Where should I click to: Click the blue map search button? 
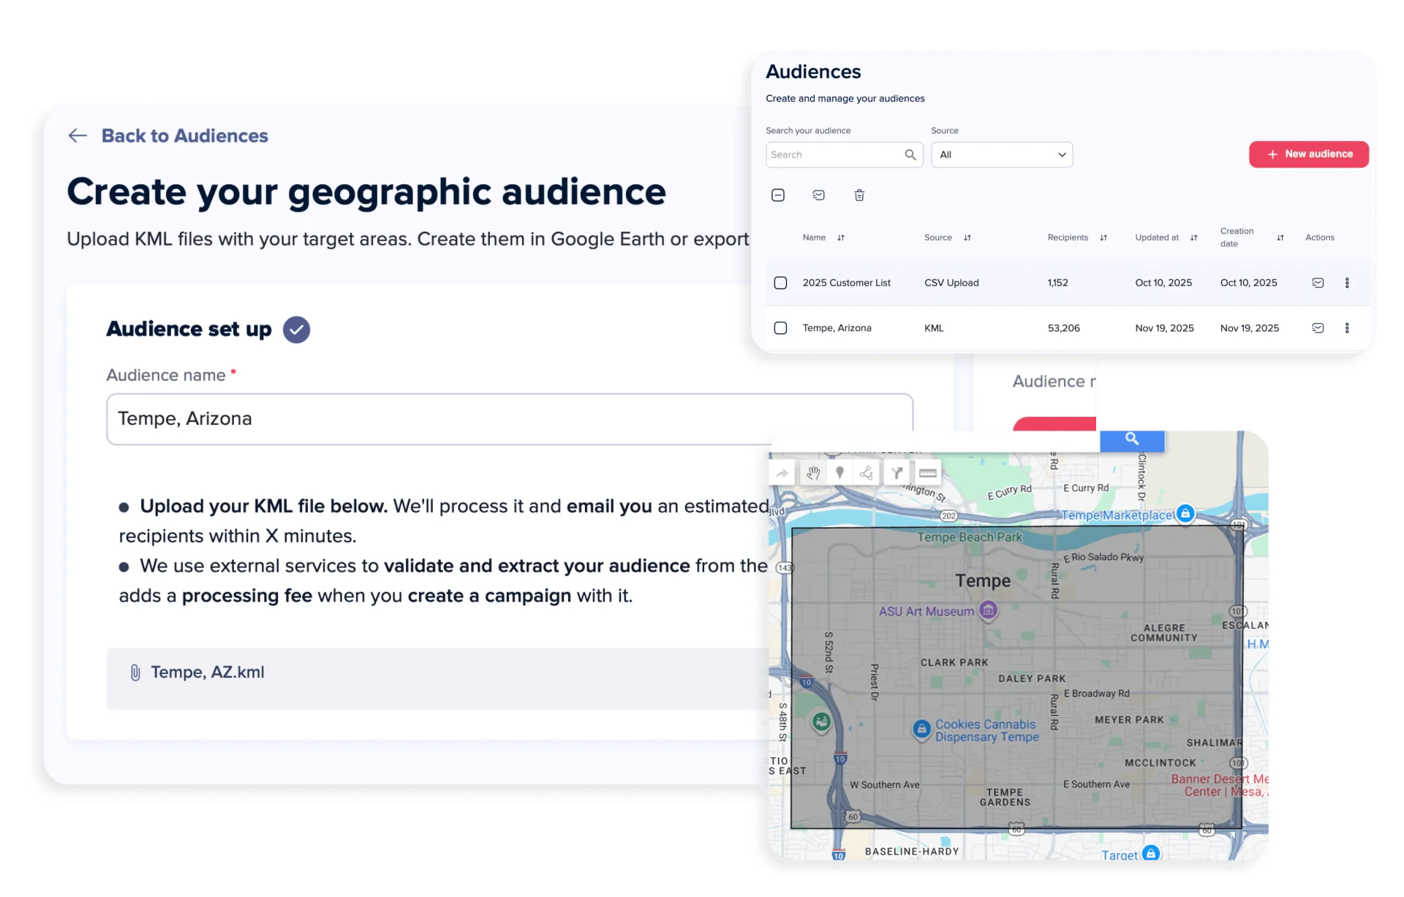(x=1131, y=439)
